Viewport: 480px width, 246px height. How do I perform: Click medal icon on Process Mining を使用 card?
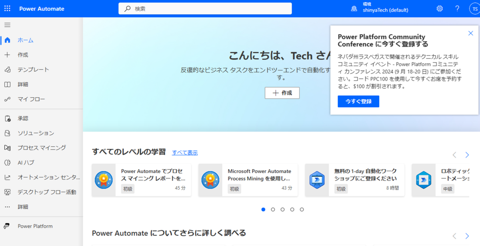coord(210,180)
